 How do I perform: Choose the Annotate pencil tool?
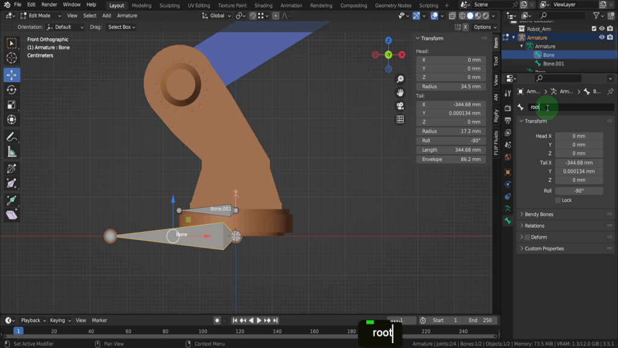coord(11,137)
